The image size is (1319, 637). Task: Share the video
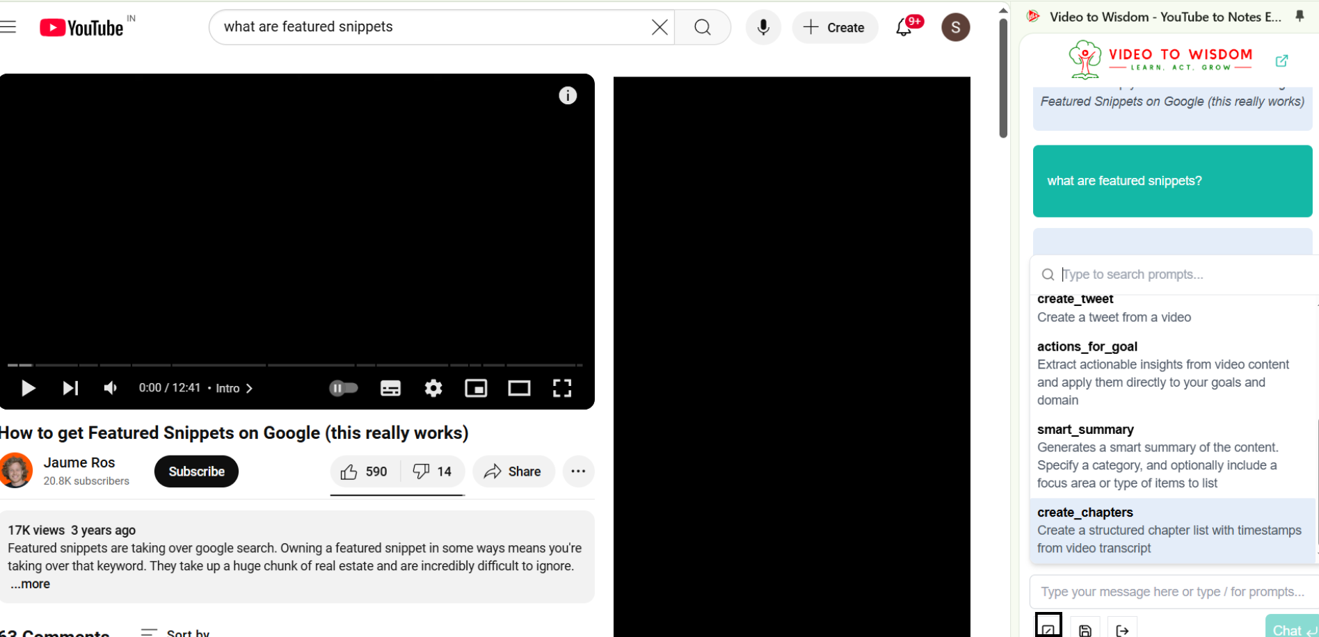(513, 471)
